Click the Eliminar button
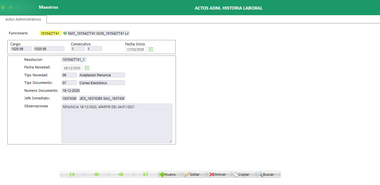 pyautogui.click(x=219, y=175)
